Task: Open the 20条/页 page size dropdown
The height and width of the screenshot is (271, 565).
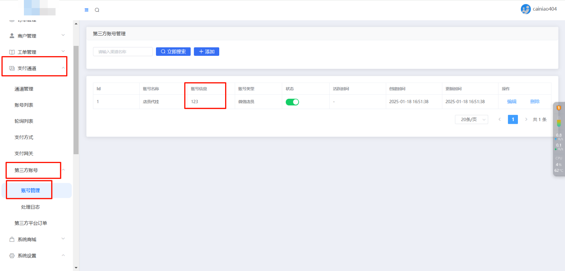Action: 471,119
